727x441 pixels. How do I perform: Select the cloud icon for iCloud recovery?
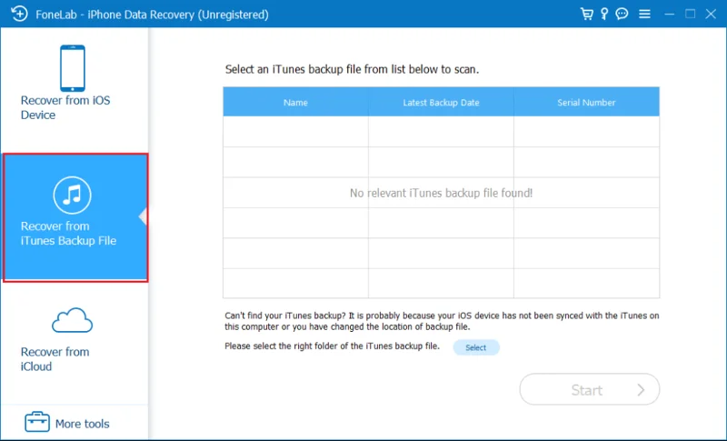click(x=72, y=320)
